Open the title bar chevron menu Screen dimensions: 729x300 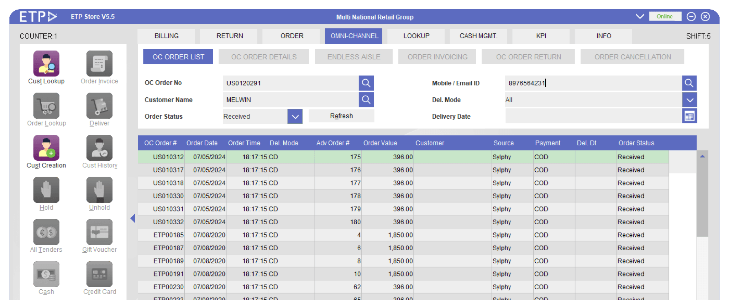coord(640,16)
